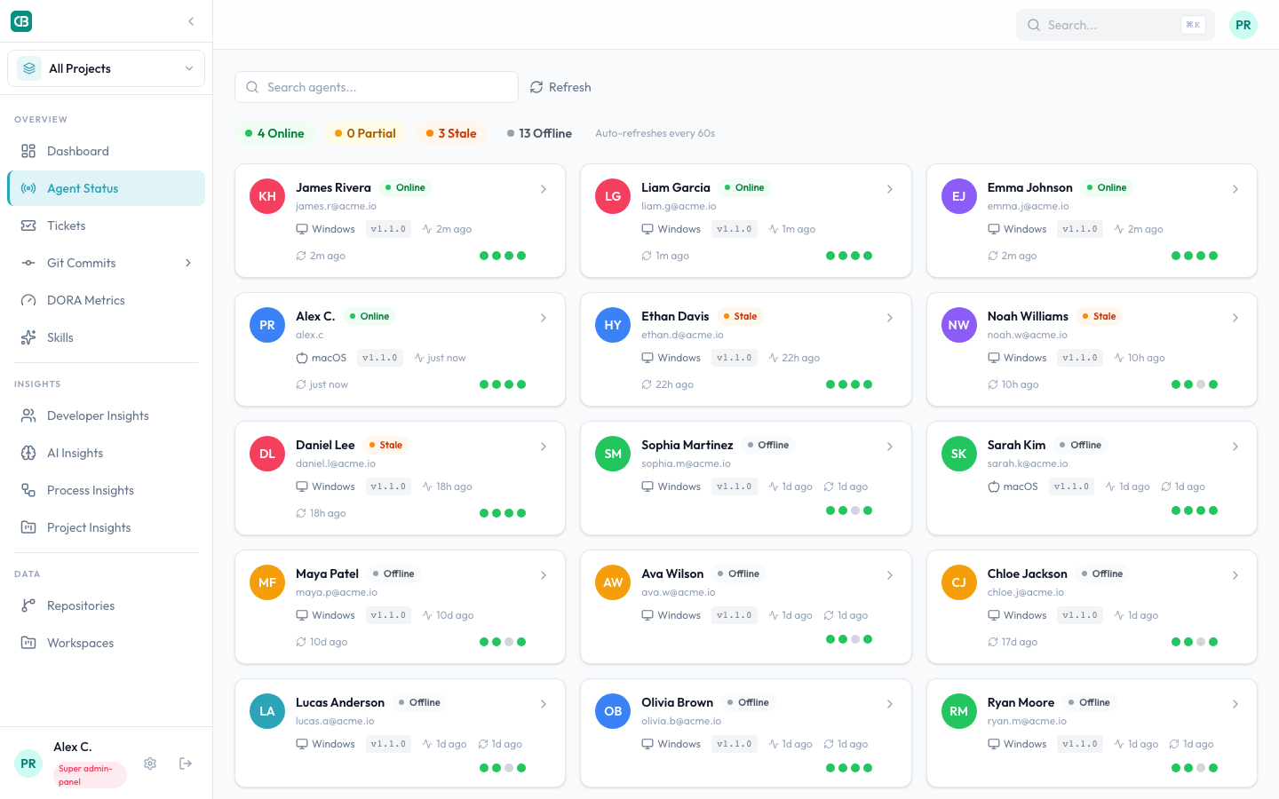Expand the Emma Johnson card chevron
This screenshot has width=1279, height=799.
(x=1235, y=189)
